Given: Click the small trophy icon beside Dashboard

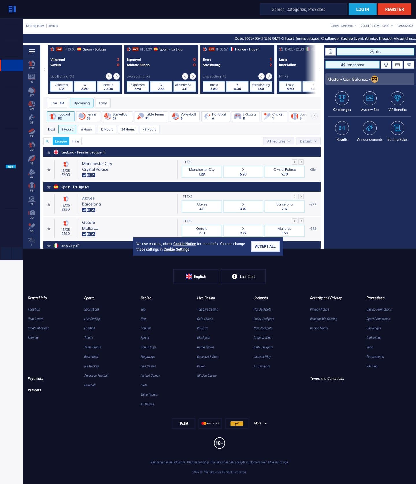Looking at the screenshot, I should coord(386,65).
